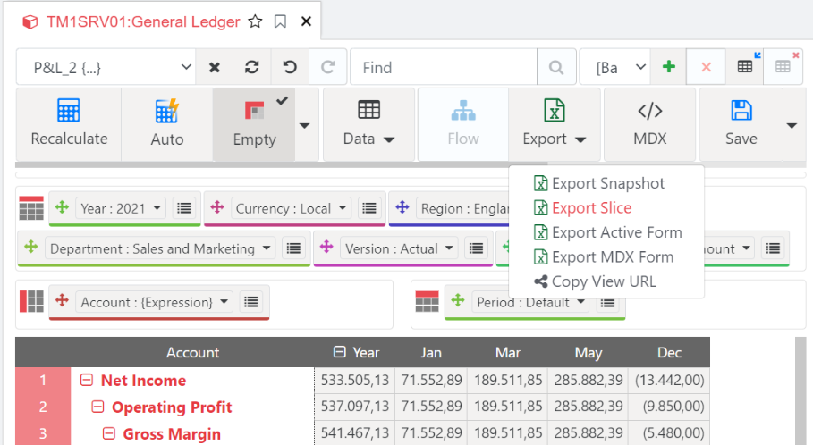Click the move handle for Version

(x=326, y=248)
